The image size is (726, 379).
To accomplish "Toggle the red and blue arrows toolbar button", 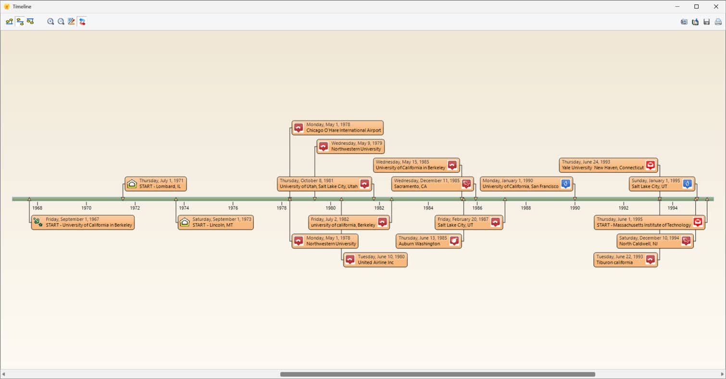I will coord(82,22).
